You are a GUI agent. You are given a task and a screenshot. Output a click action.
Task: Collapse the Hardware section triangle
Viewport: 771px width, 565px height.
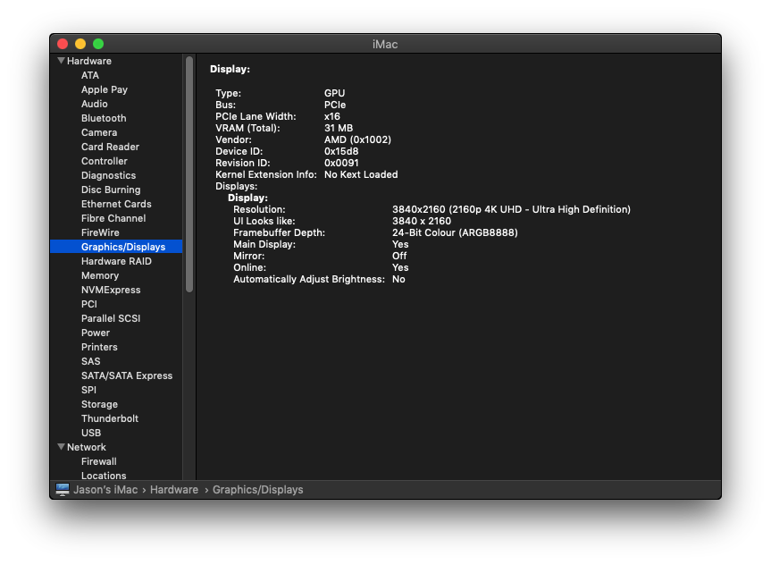(61, 61)
